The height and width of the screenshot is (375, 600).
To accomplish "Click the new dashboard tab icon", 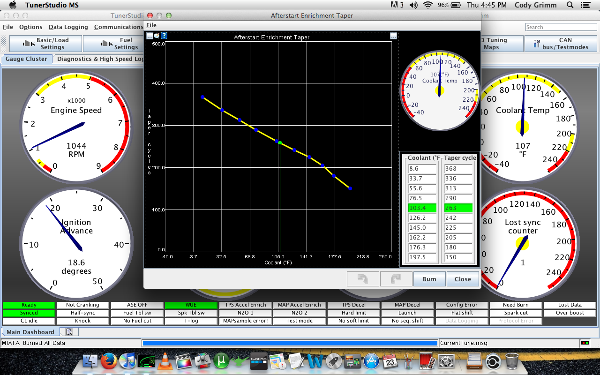I will [x=69, y=332].
